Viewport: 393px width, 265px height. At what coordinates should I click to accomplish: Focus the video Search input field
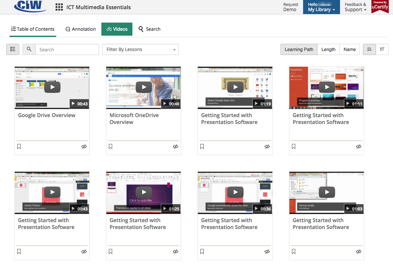67,49
